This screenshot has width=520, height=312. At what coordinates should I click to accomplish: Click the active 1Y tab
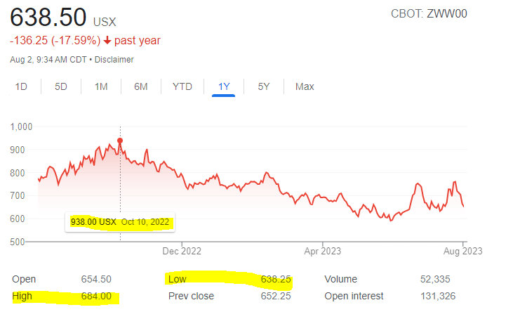tap(224, 86)
